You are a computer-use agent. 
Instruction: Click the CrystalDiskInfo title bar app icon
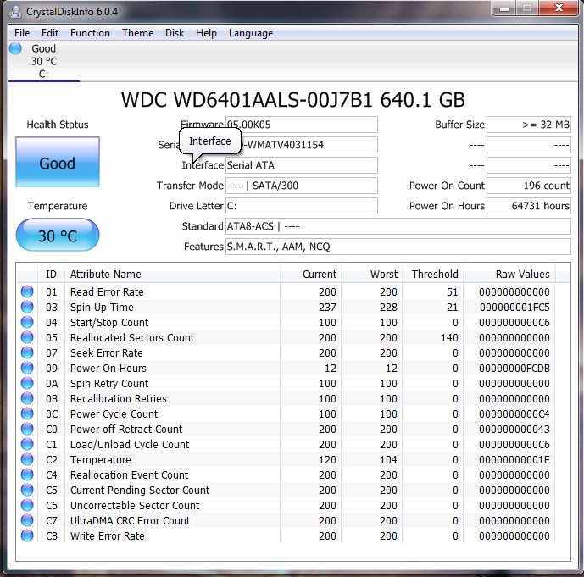(x=15, y=9)
